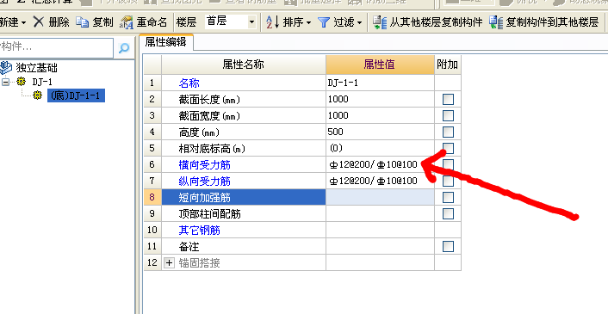The height and width of the screenshot is (314, 608).
Task: Click the 属性名称 column header
Action: [244, 65]
